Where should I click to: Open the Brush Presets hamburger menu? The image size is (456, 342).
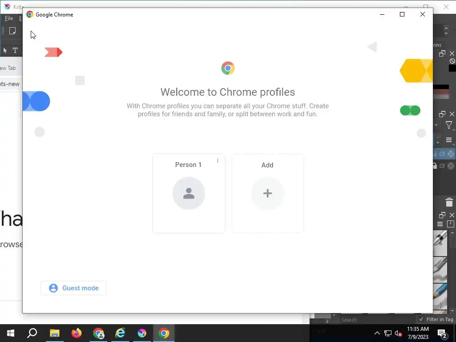[440, 224]
